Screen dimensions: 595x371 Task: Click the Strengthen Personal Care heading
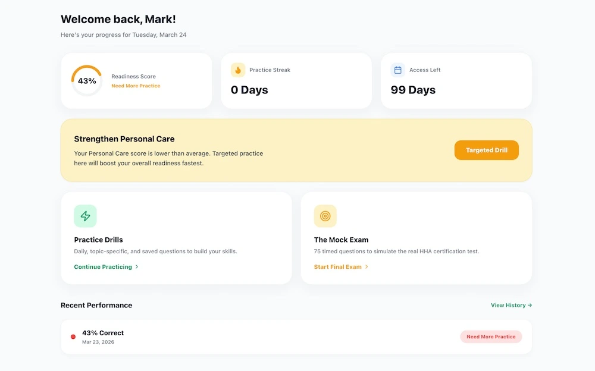(x=124, y=139)
